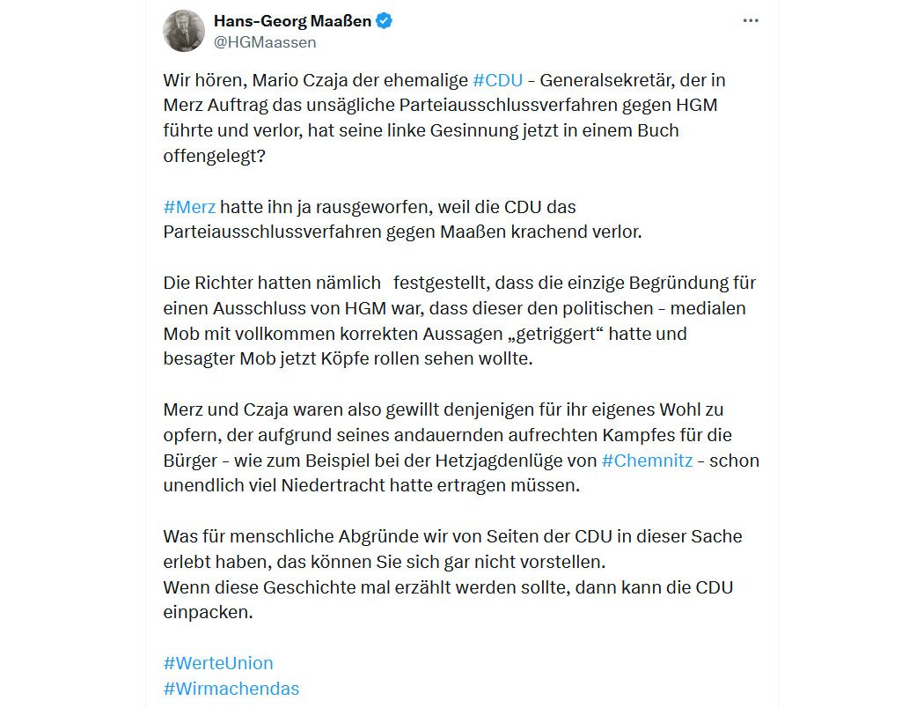This screenshot has width=924, height=708.
Task: Click the paragraph starting "Wir hören, Mario Czaja"
Action: click(444, 118)
